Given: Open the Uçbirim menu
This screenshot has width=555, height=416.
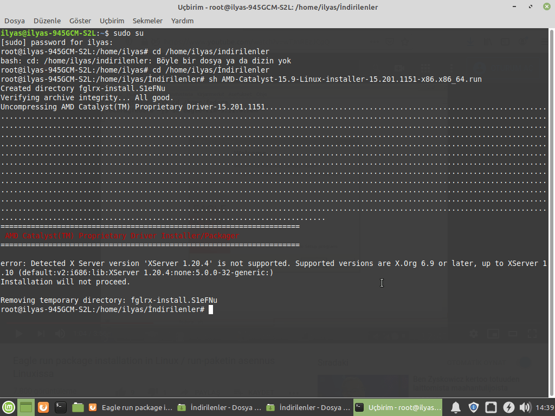Looking at the screenshot, I should (112, 21).
